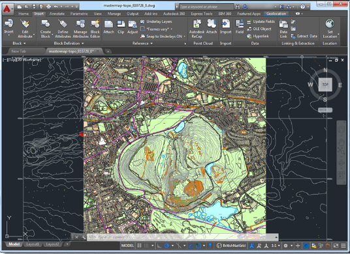Select the Import file icon

[x=225, y=27]
